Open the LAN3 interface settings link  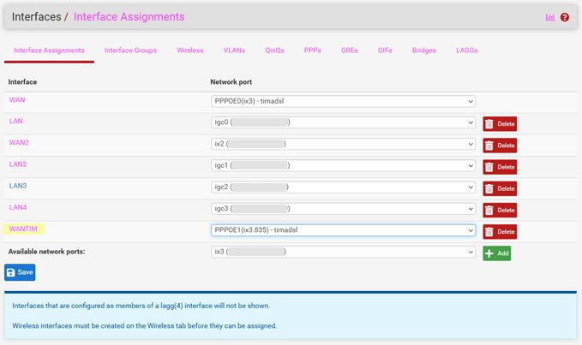point(18,186)
